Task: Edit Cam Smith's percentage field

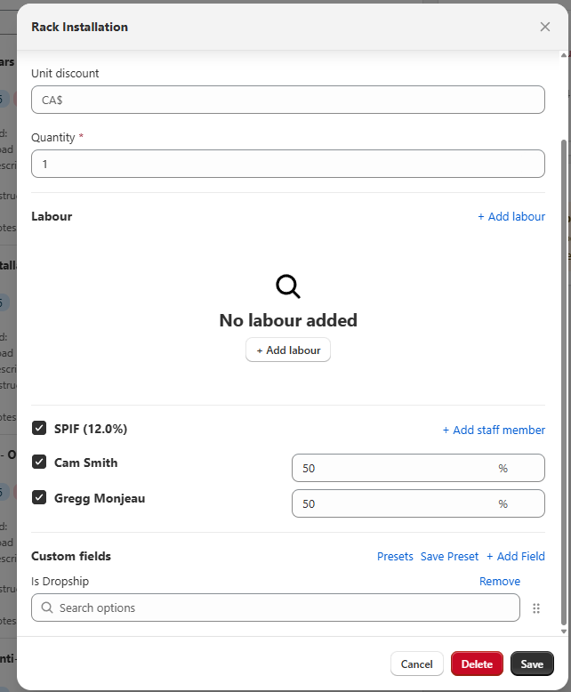Action: click(396, 468)
